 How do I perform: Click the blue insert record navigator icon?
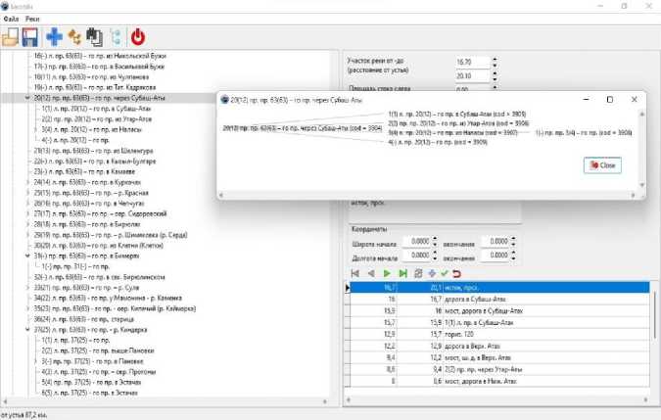tap(432, 273)
